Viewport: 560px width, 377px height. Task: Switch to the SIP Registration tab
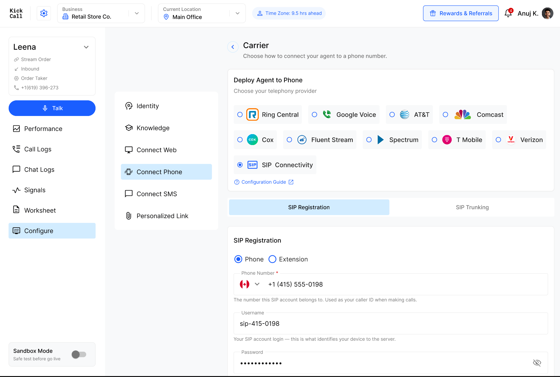point(309,207)
